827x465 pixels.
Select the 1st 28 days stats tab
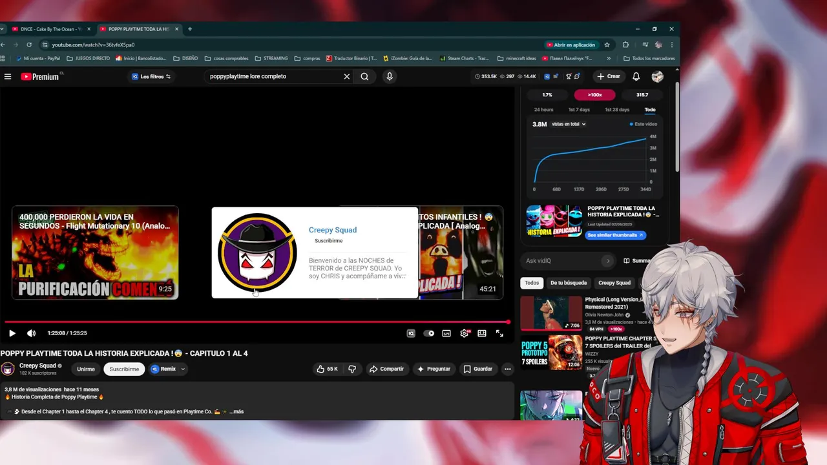pos(617,110)
